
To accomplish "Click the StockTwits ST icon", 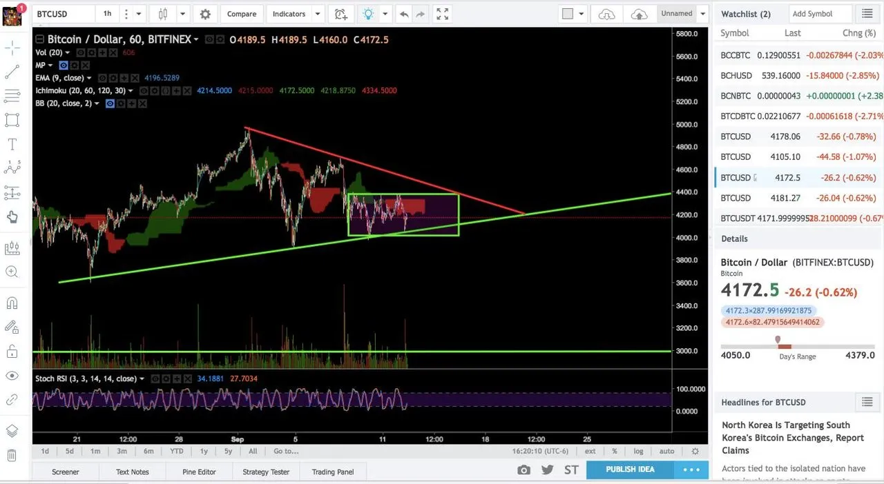I will point(571,470).
